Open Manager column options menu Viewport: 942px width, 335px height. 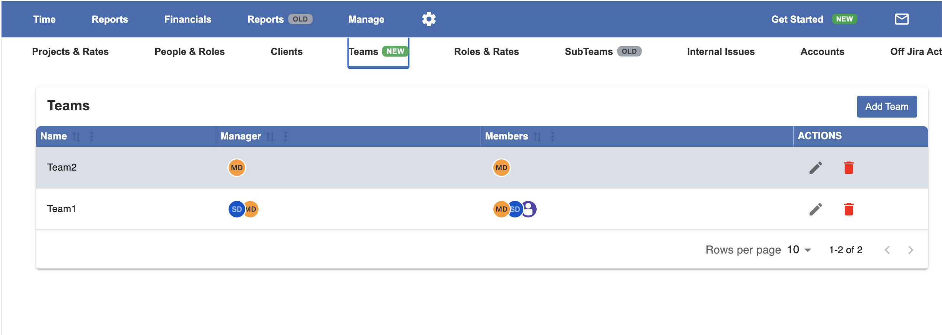tap(285, 136)
